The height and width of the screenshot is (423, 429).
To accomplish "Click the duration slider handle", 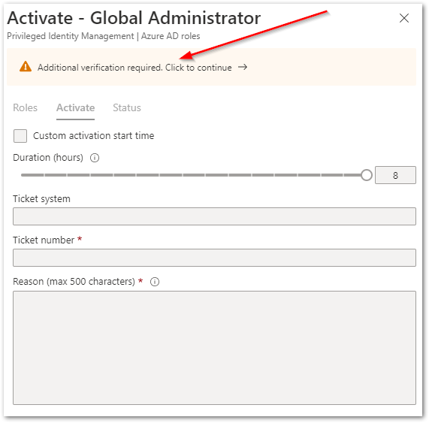I will pyautogui.click(x=367, y=175).
